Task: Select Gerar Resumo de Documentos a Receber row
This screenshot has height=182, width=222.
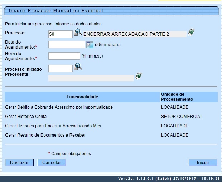Action: pyautogui.click(x=45, y=135)
